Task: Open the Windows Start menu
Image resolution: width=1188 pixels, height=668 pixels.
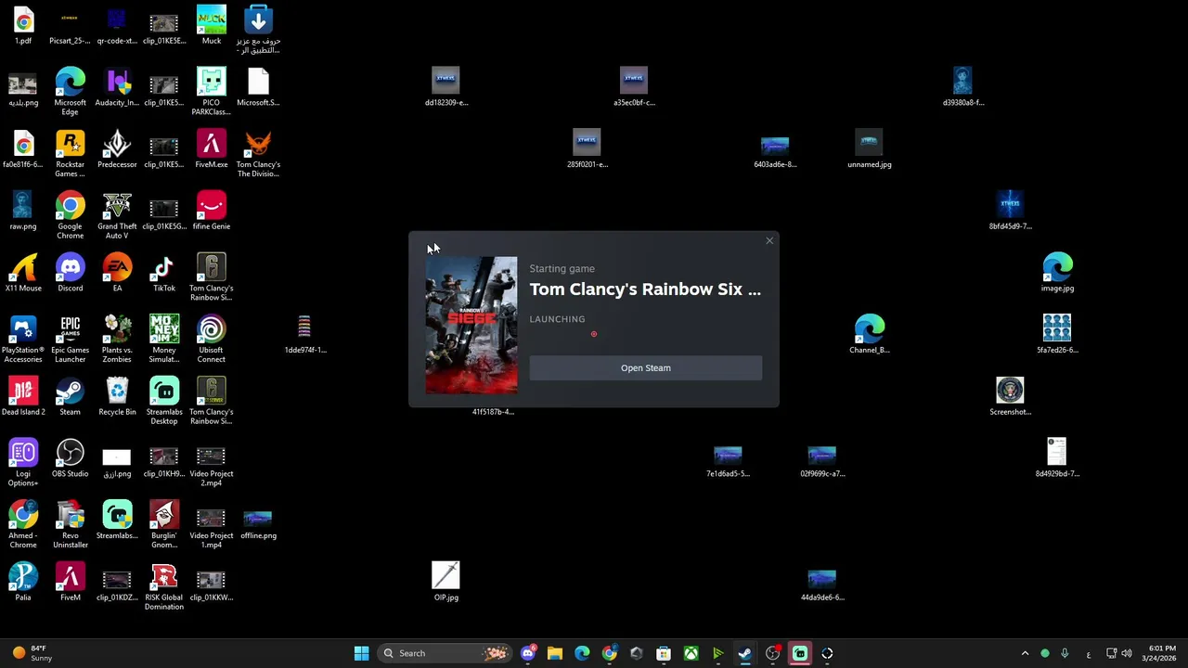Action: pos(361,653)
